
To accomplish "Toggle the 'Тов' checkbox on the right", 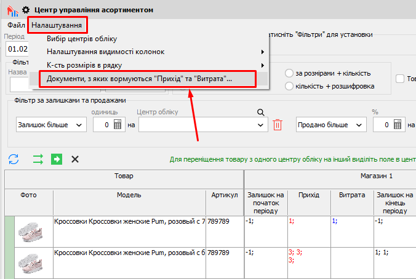I will tap(401, 79).
